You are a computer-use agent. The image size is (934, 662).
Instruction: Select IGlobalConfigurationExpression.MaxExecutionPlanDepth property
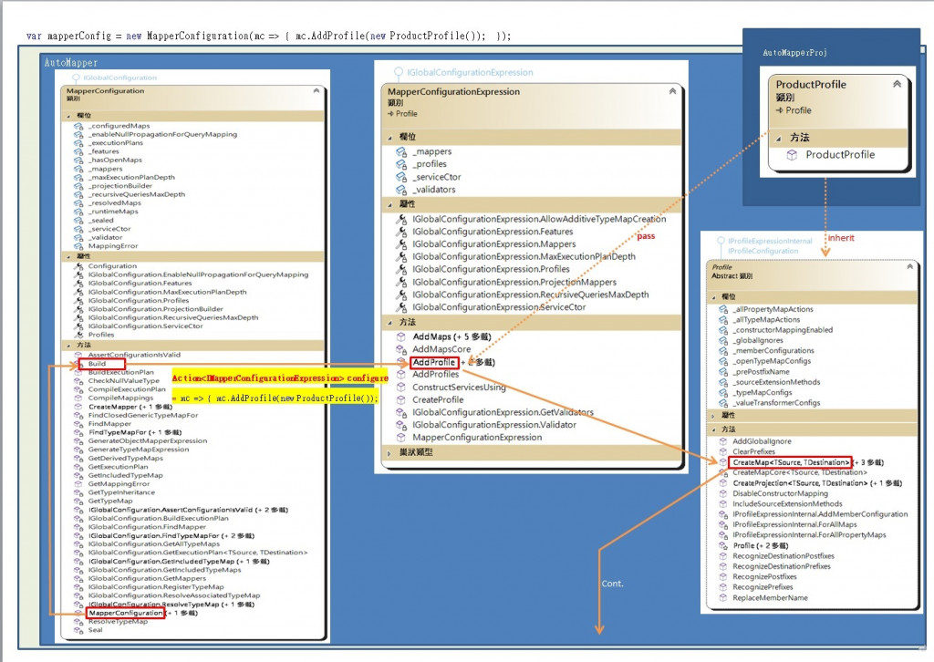pos(524,256)
